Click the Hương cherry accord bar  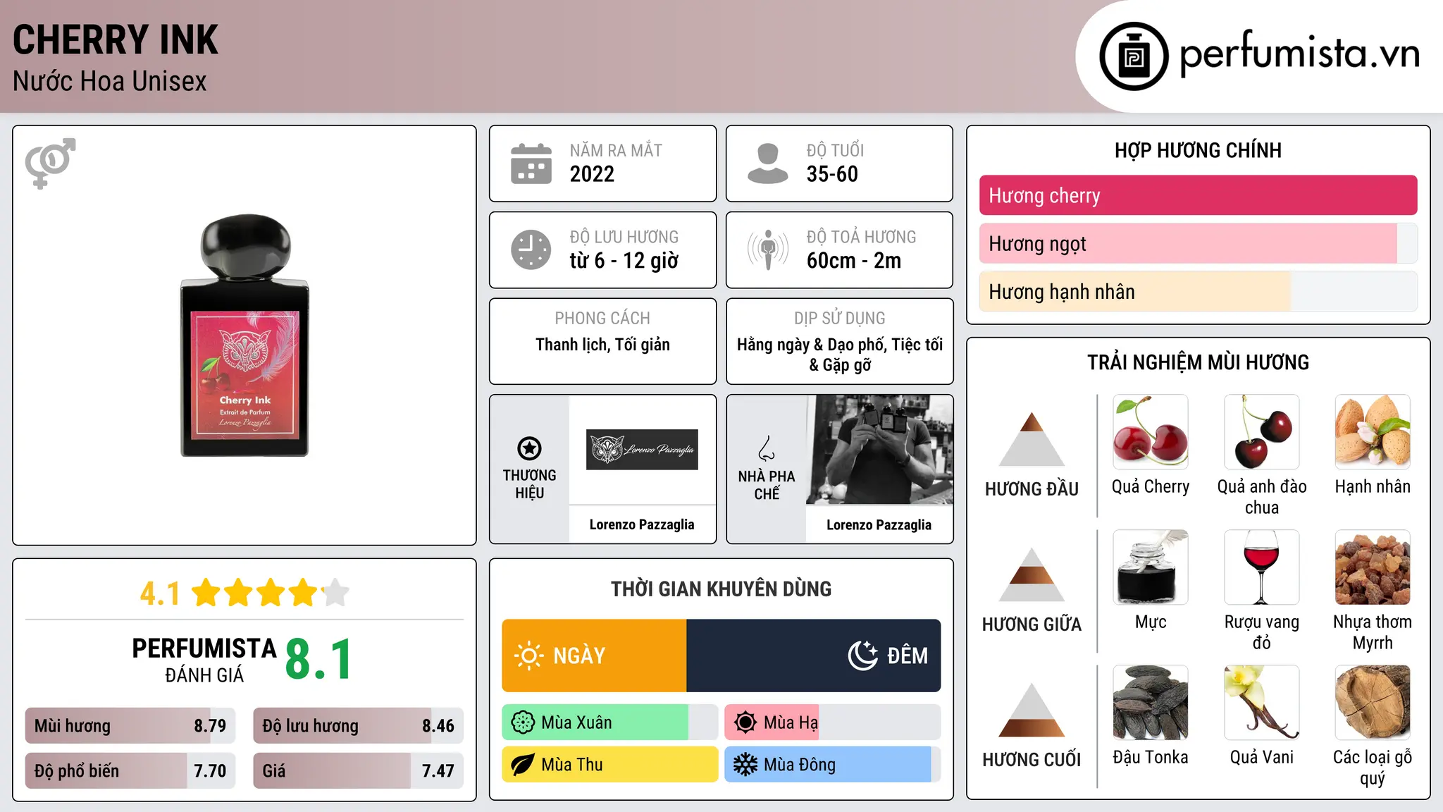coord(1199,195)
